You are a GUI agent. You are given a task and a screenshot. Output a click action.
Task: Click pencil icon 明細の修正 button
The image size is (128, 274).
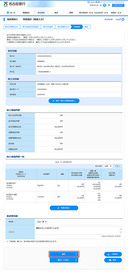point(64,208)
